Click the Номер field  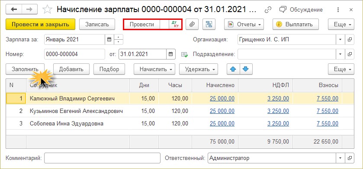tap(74, 54)
